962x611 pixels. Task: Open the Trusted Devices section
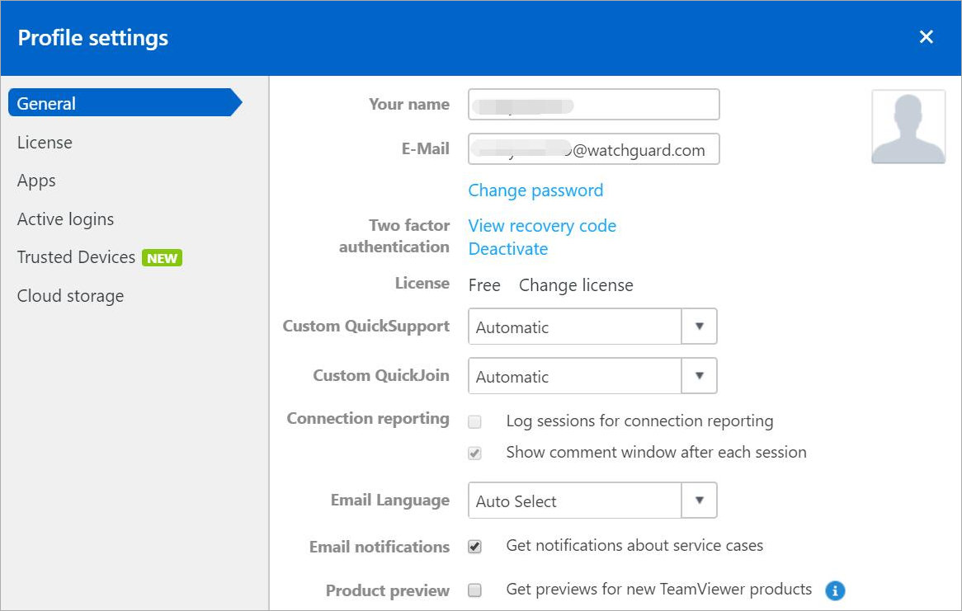[x=77, y=256]
